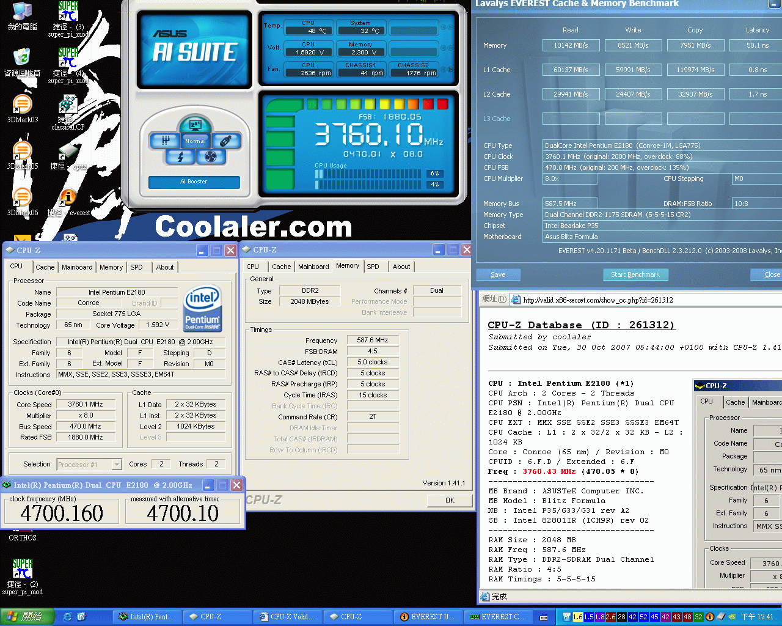Click the nitro bottle icon in AI Suite

(225, 141)
